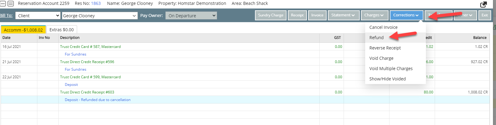Screen dimensions: 496x125
Task: Click the expand list icon beside Reservation Account
Action: tap(11, 4)
